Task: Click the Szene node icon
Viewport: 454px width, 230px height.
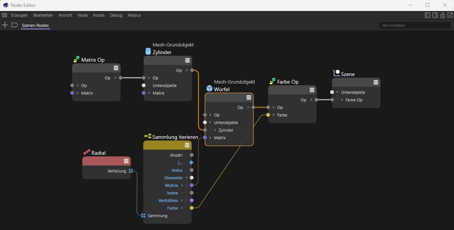Action: (x=336, y=73)
